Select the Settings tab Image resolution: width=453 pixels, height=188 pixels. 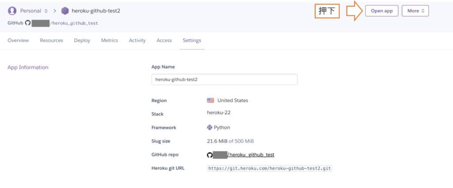pos(192,40)
